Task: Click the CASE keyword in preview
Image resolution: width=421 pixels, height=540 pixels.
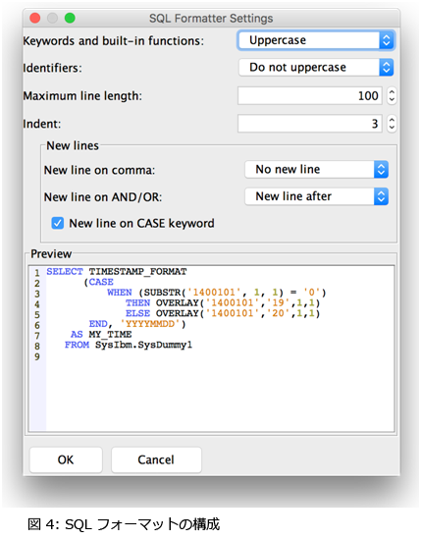Action: (101, 282)
